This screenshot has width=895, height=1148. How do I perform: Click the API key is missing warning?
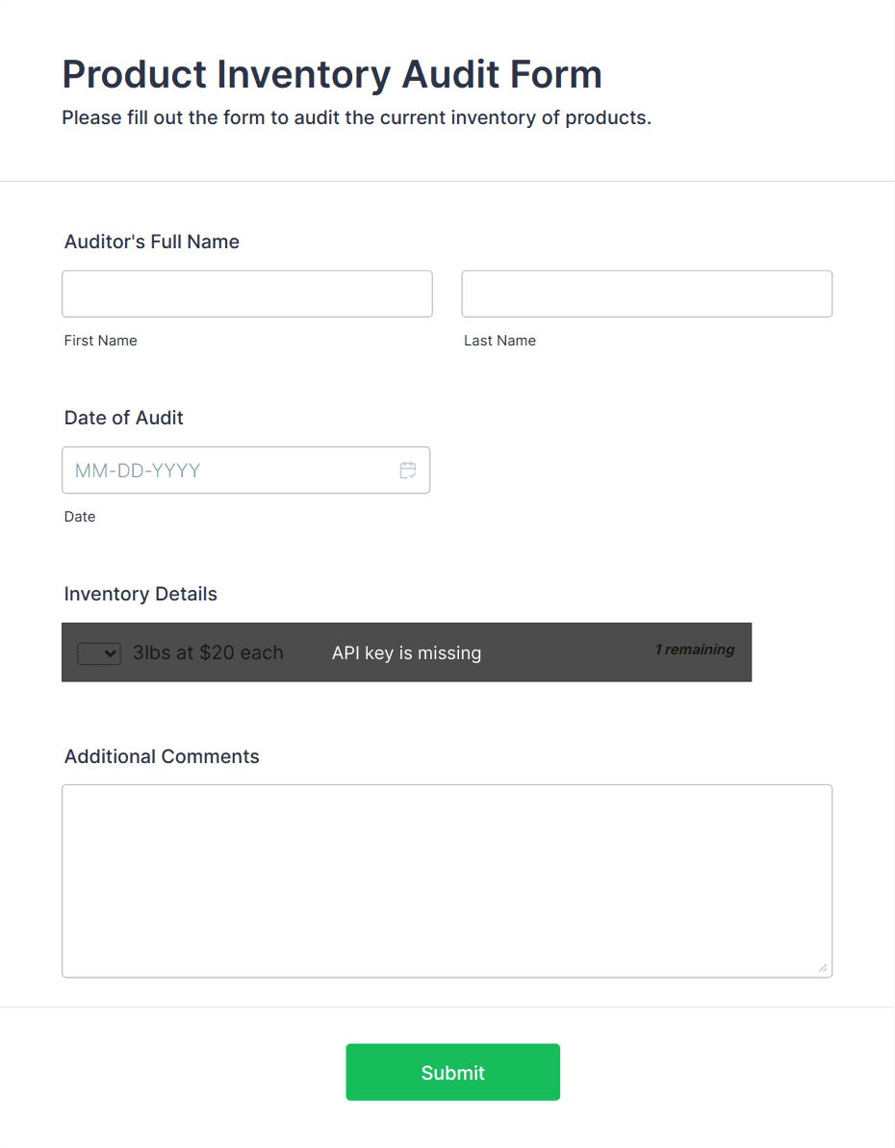(406, 652)
